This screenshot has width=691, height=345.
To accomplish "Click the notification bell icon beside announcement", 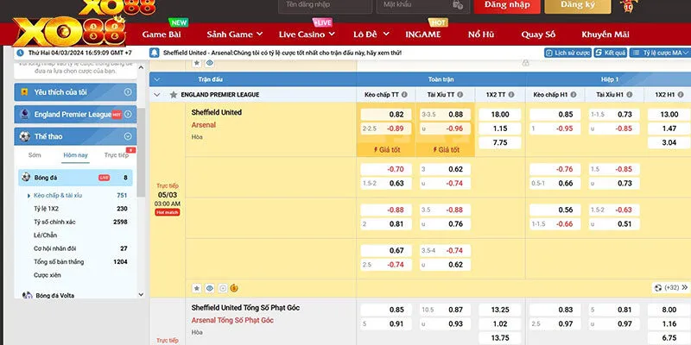I will 155,53.
